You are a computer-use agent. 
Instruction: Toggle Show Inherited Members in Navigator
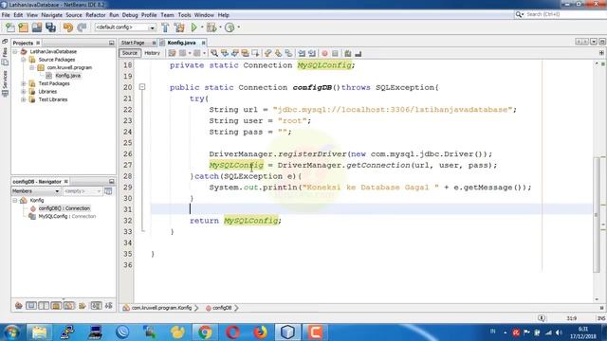pyautogui.click(x=19, y=306)
